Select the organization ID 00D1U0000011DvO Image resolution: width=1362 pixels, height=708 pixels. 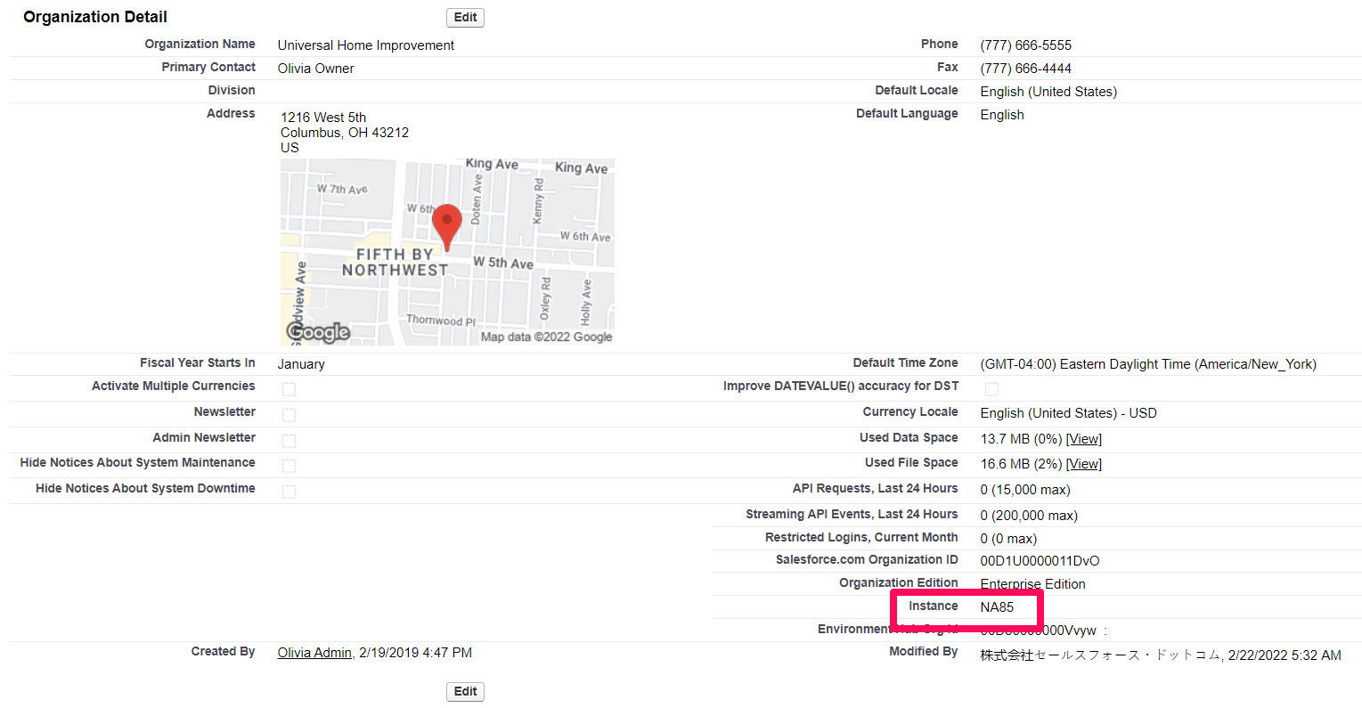(x=1040, y=561)
